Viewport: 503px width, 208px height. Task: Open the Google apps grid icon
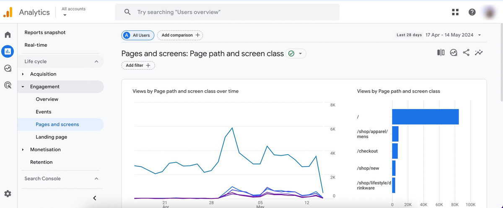[x=455, y=12]
